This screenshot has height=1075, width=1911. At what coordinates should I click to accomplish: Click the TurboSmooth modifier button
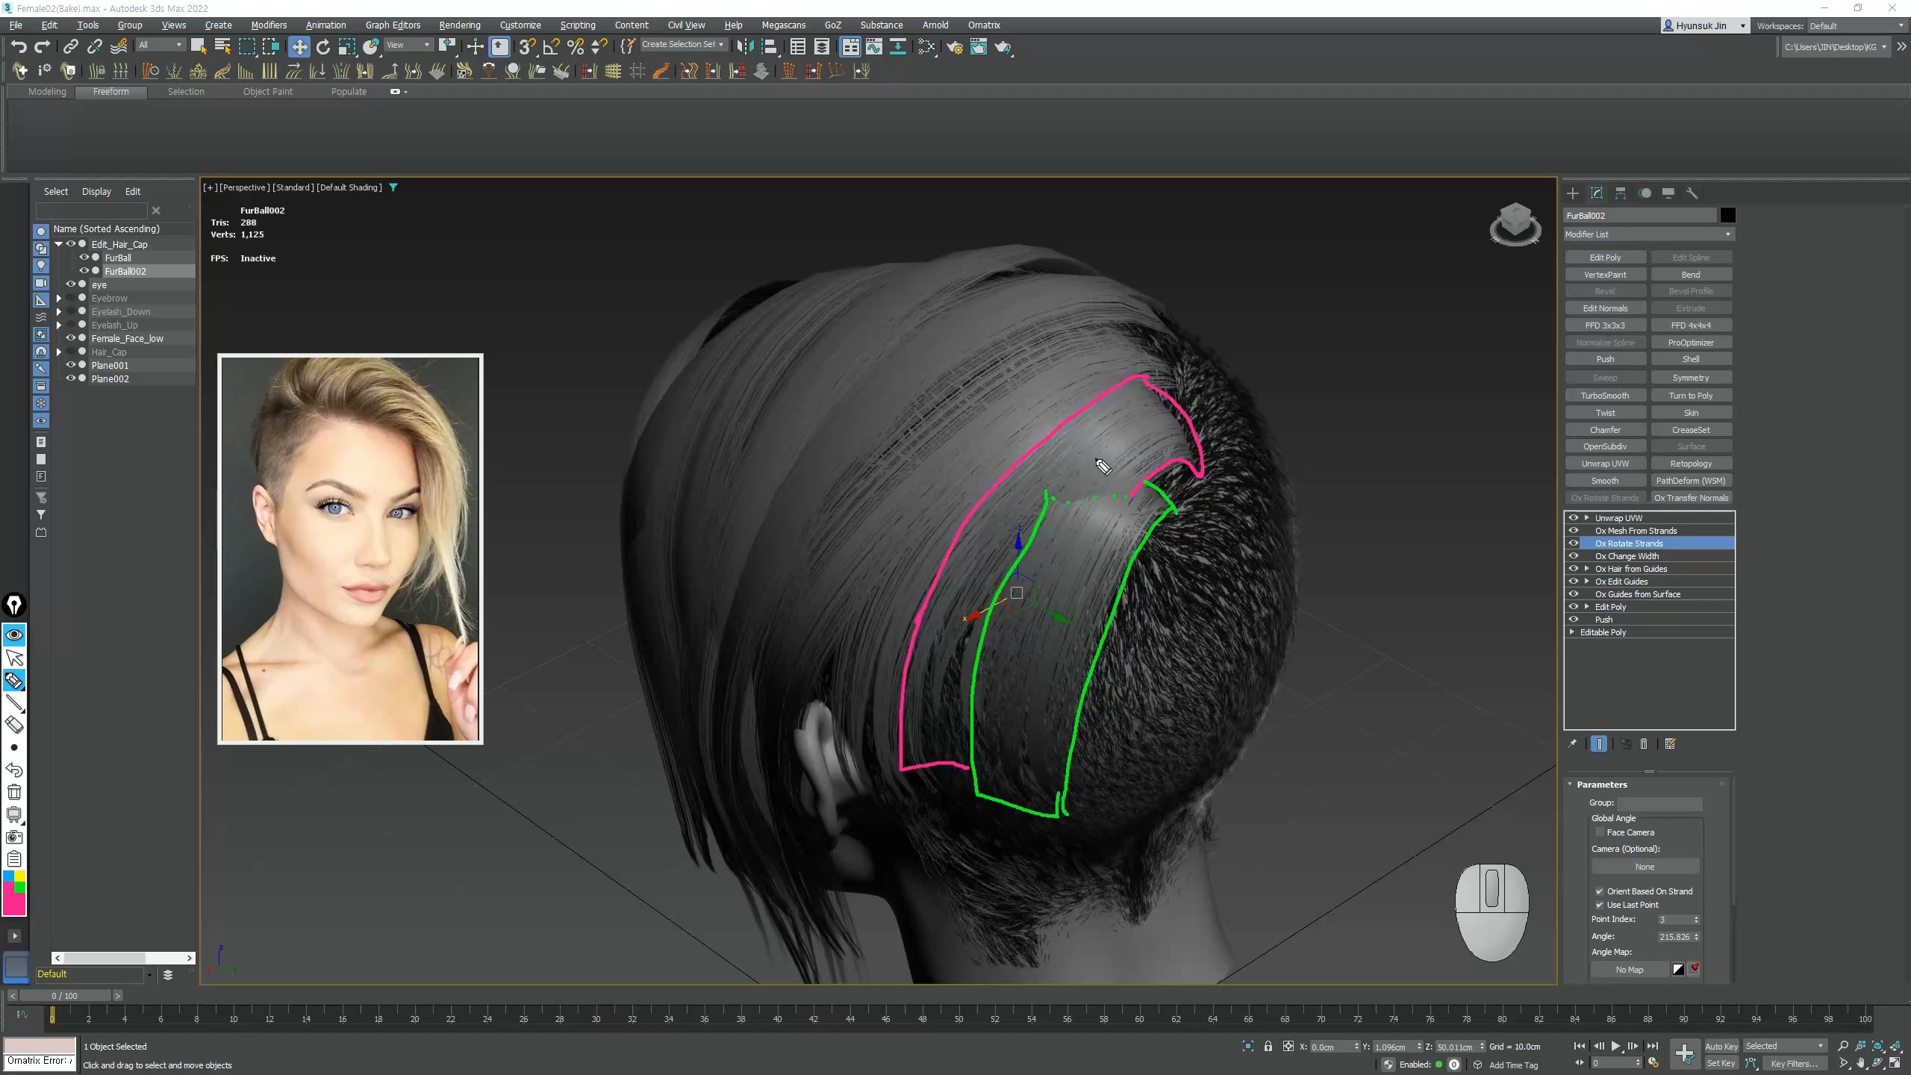[x=1605, y=396]
